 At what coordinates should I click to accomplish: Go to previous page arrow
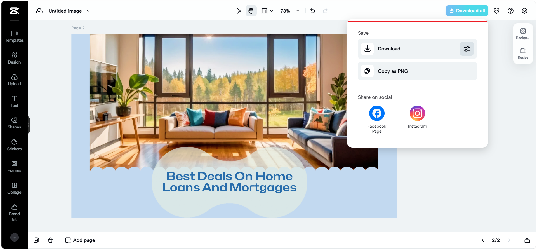pyautogui.click(x=483, y=240)
